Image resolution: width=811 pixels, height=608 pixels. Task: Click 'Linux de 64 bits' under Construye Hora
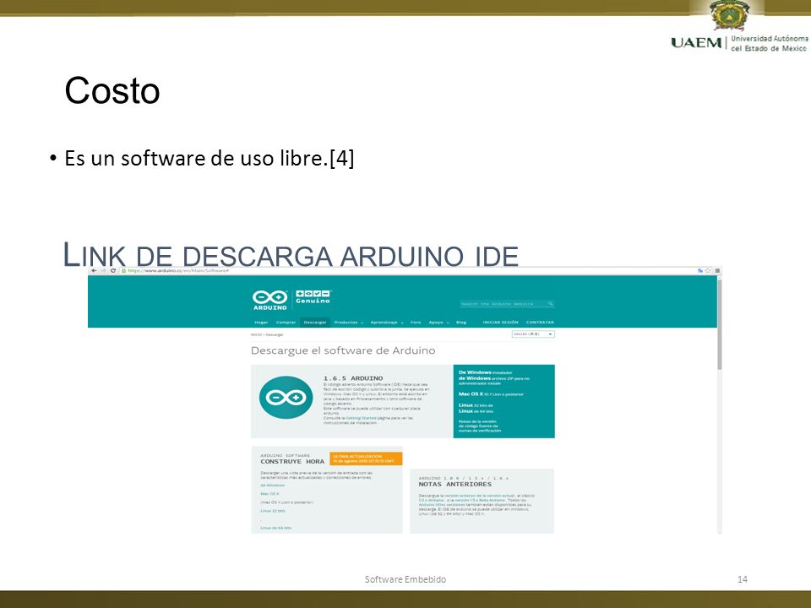275,528
